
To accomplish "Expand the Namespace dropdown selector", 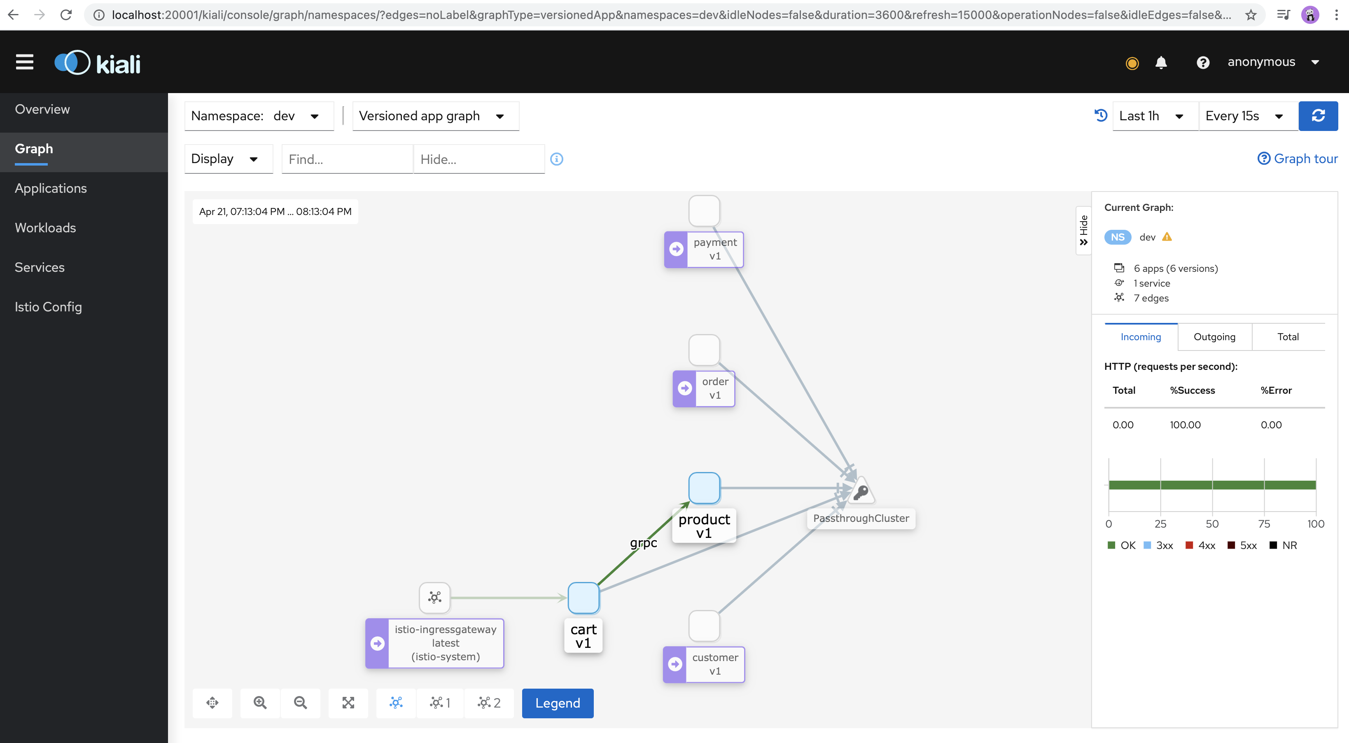I will pos(314,116).
